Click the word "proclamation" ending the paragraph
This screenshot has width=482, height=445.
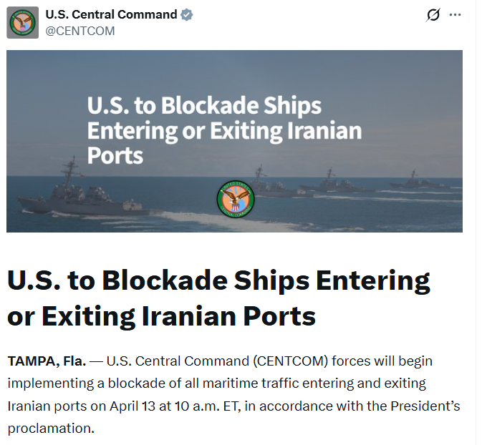50,429
